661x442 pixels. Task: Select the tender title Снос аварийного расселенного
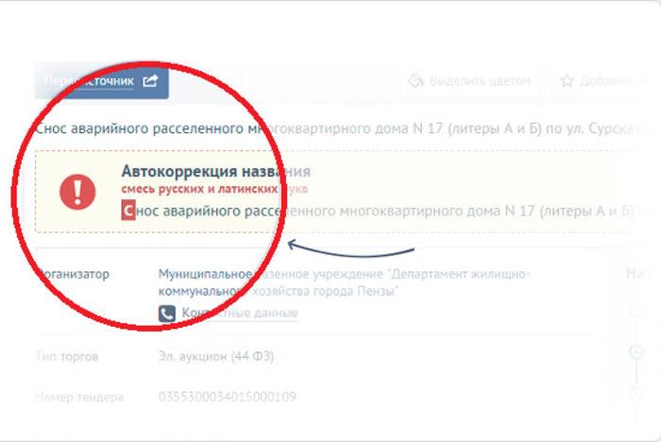tap(337, 128)
